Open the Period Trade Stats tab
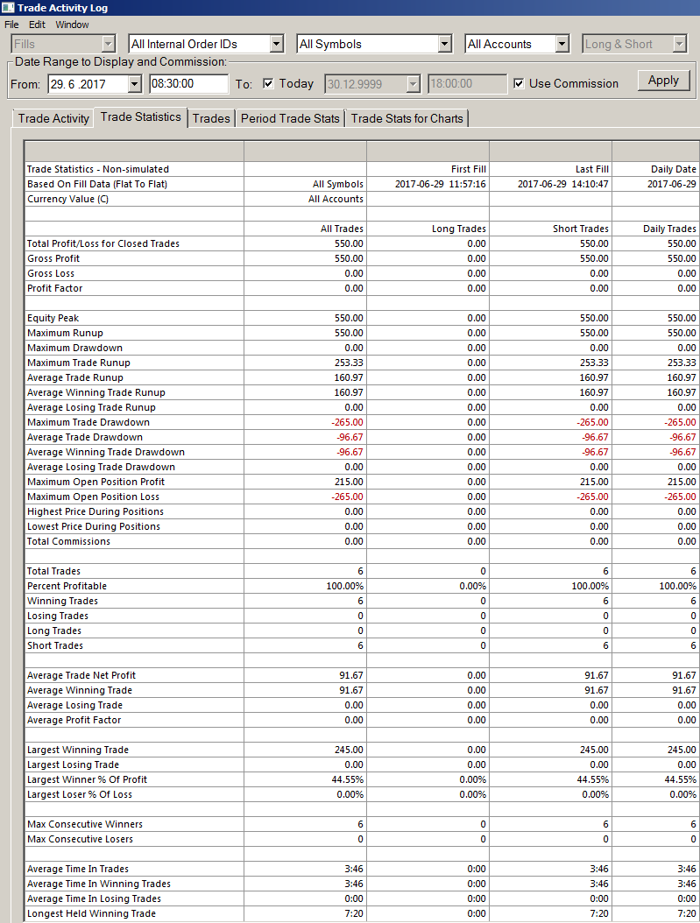Viewport: 700px width, 923px height. point(290,118)
